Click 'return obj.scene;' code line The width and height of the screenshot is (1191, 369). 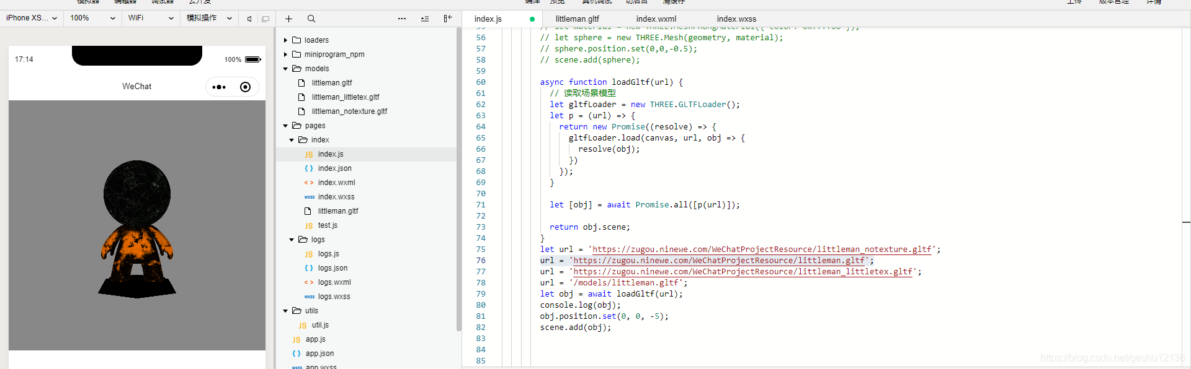pos(590,227)
